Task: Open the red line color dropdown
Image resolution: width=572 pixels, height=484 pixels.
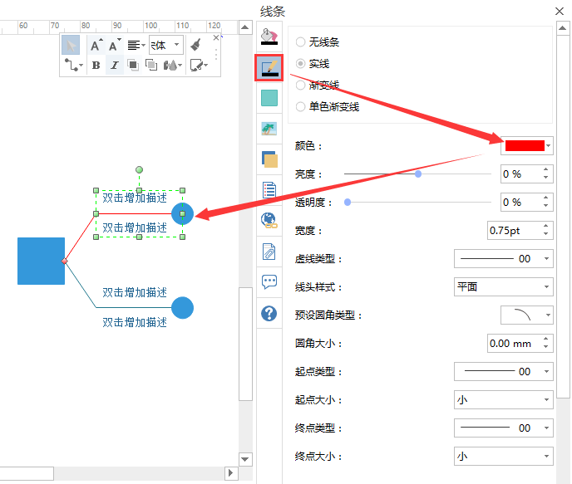Action: (x=527, y=145)
